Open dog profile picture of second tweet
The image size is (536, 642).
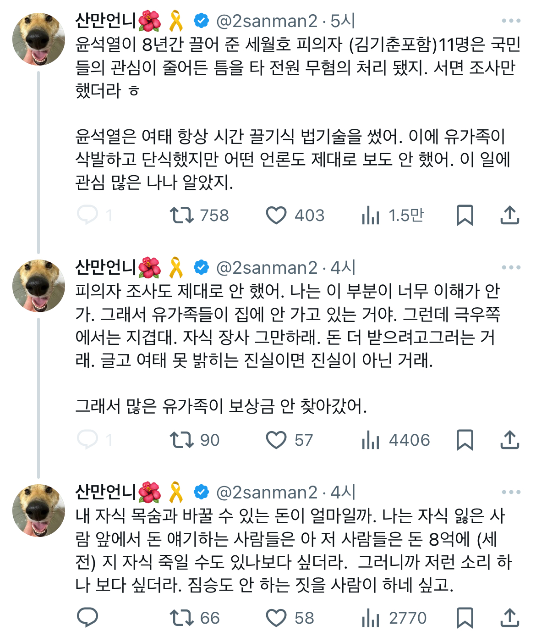[x=38, y=286]
